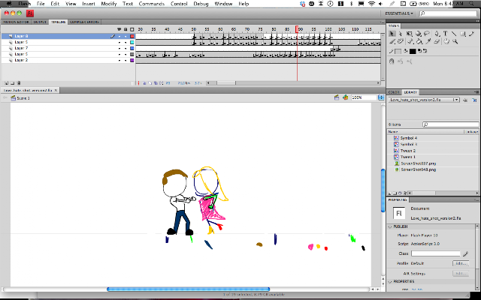Open the Insert menu
Image resolution: width=481 pixels, height=300 pixels.
(89, 4)
